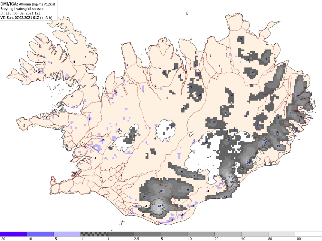The height and width of the screenshot is (241, 322).
Task: Pick the light lavender -5 to -1 legend swatch
Action: coord(67,234)
